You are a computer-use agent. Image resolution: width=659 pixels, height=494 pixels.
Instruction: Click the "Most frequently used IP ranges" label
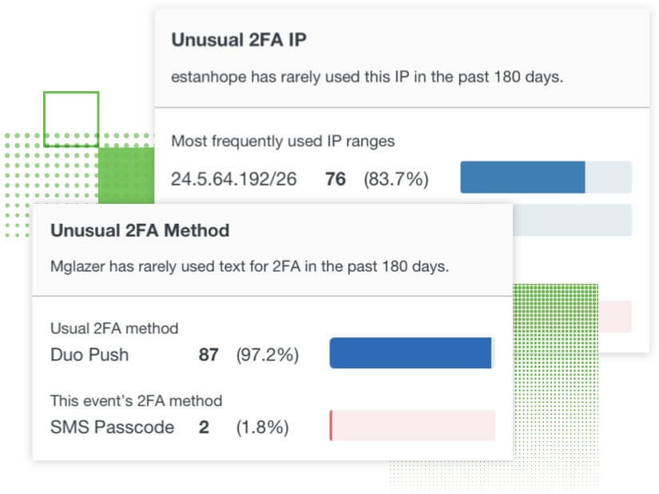283,141
